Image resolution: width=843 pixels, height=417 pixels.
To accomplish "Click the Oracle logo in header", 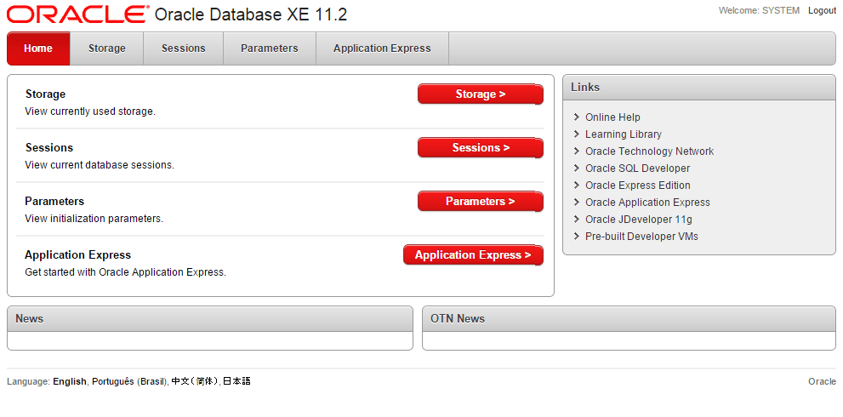I will pyautogui.click(x=78, y=14).
